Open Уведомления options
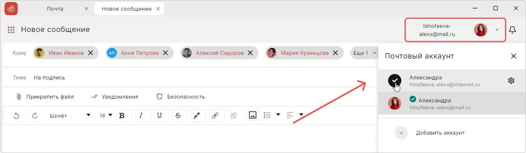The width and height of the screenshot is (526, 153). (114, 97)
